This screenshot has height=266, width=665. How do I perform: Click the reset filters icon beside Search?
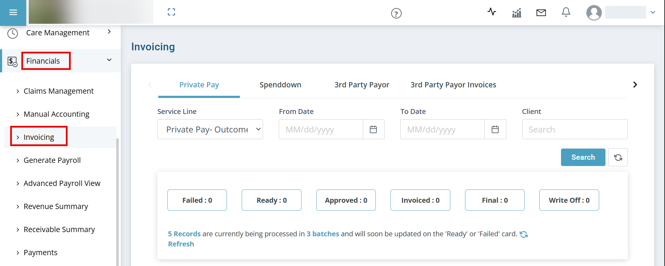pos(618,157)
